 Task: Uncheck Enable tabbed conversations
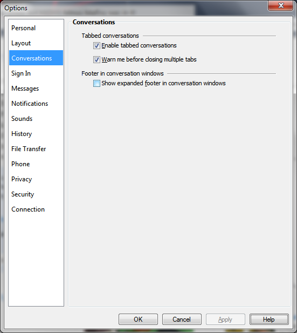96,46
